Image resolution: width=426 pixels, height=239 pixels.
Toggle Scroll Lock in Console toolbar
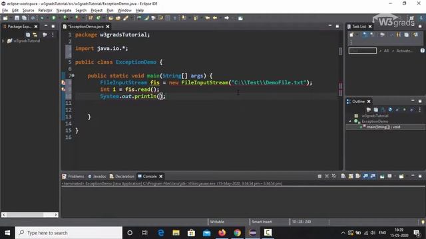351,177
